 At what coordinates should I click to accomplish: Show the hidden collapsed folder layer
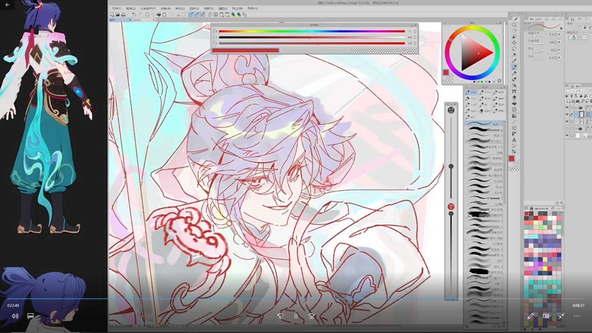click(x=567, y=128)
